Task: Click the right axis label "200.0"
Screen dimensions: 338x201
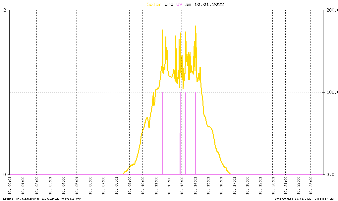Action: point(331,10)
